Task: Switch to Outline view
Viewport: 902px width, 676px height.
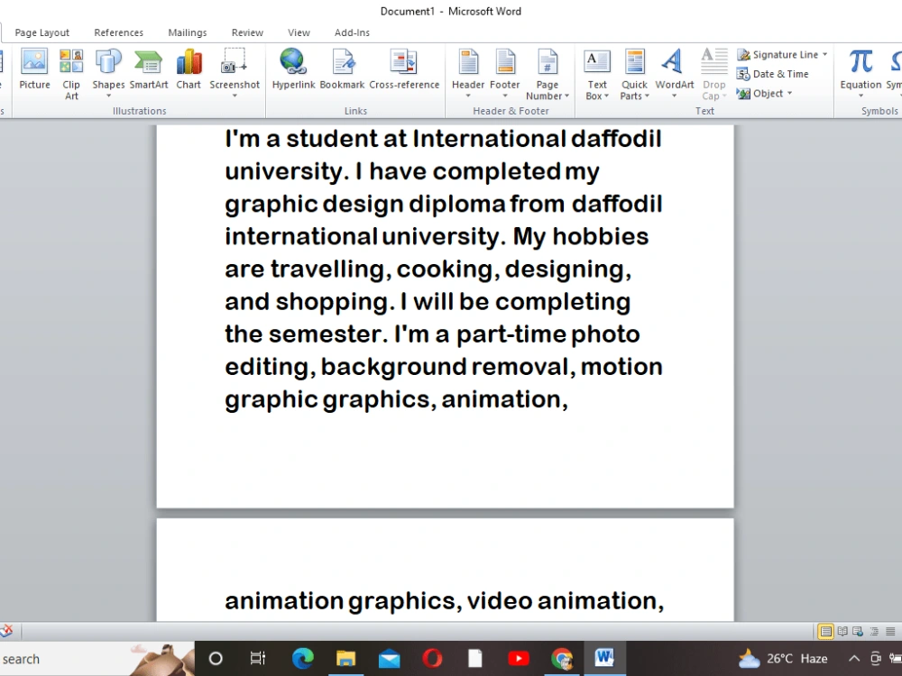Action: pos(874,631)
